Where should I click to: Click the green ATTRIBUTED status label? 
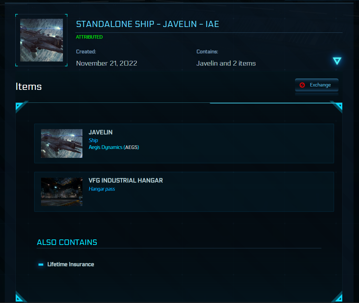pos(89,37)
